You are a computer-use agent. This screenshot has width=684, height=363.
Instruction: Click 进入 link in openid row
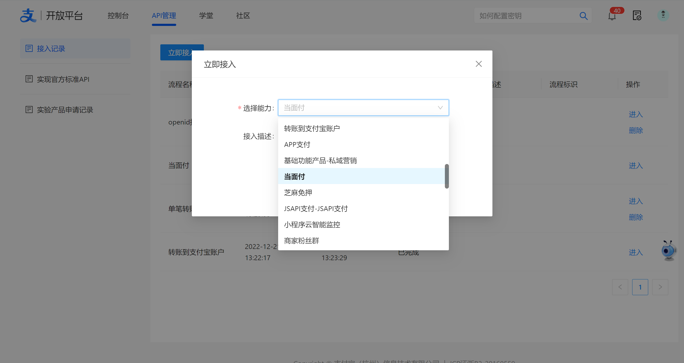click(x=636, y=114)
